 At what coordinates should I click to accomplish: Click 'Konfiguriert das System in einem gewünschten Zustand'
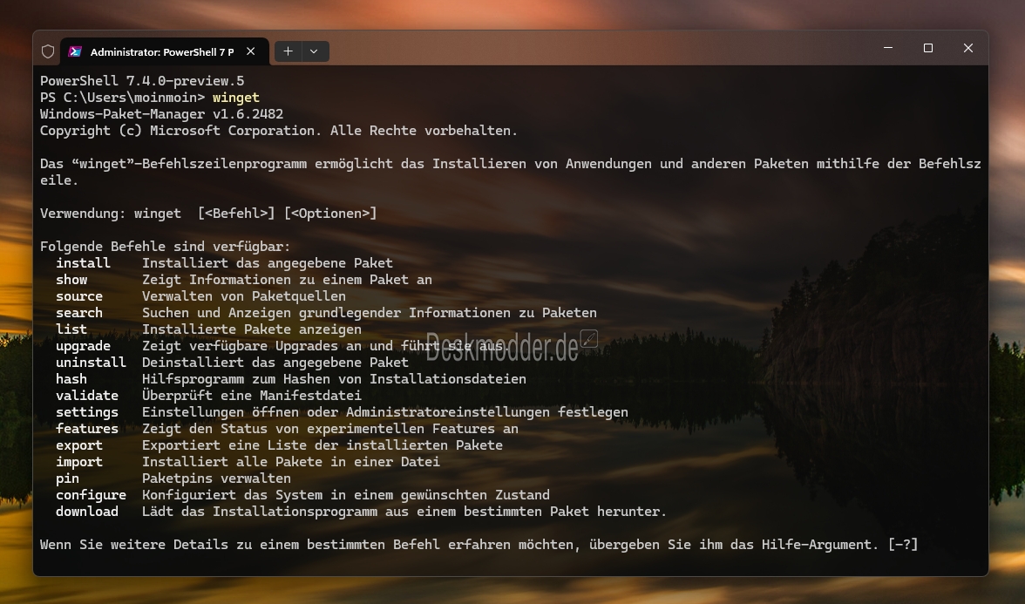[346, 495]
